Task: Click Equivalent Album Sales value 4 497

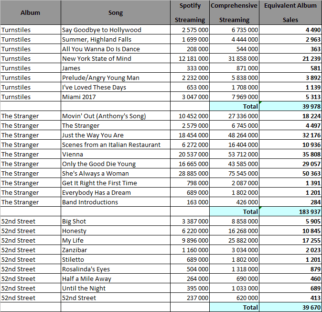Action: click(290, 125)
